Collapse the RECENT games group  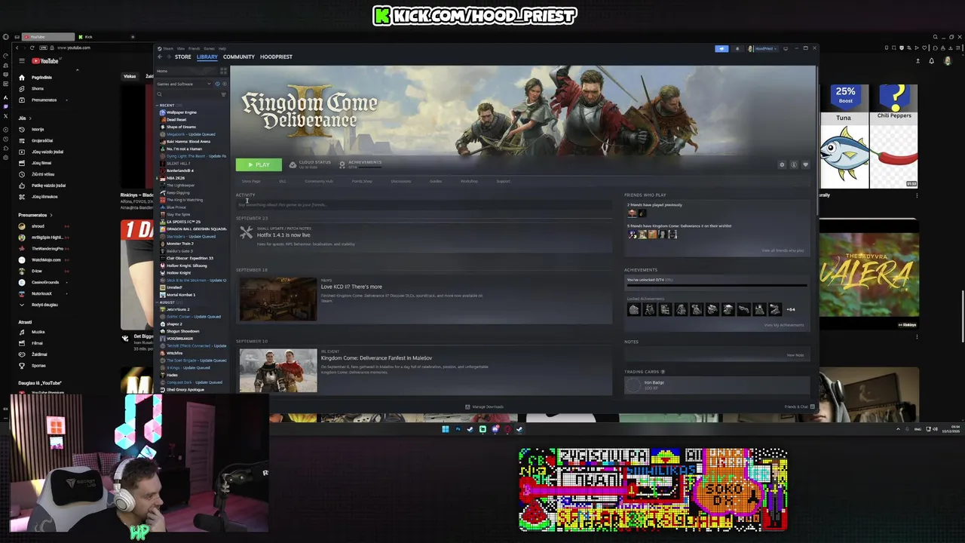[x=167, y=105]
